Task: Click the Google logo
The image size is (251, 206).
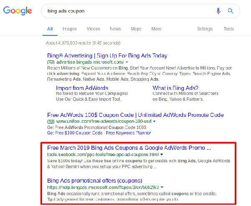Action: coord(18,10)
